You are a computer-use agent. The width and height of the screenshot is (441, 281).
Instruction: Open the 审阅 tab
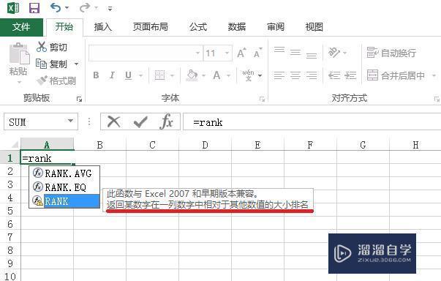tap(276, 27)
